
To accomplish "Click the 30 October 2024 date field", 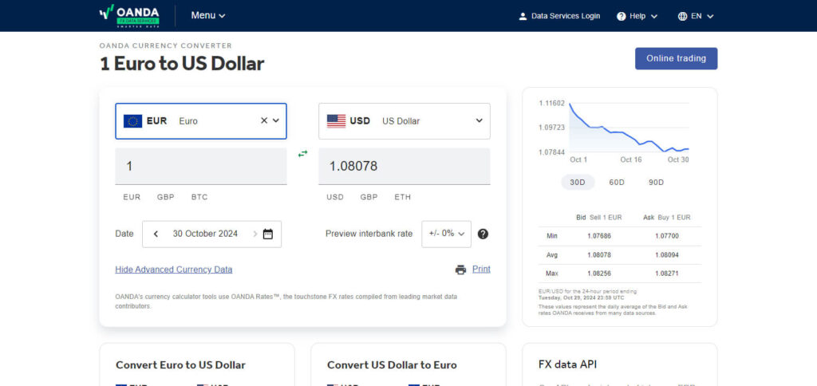I will coord(205,234).
